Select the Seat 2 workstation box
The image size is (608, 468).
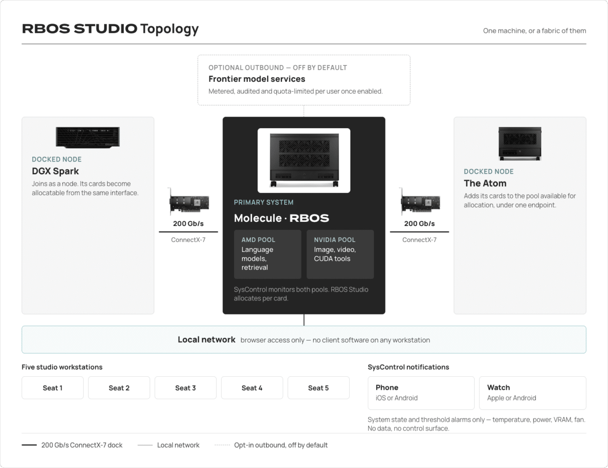point(119,388)
